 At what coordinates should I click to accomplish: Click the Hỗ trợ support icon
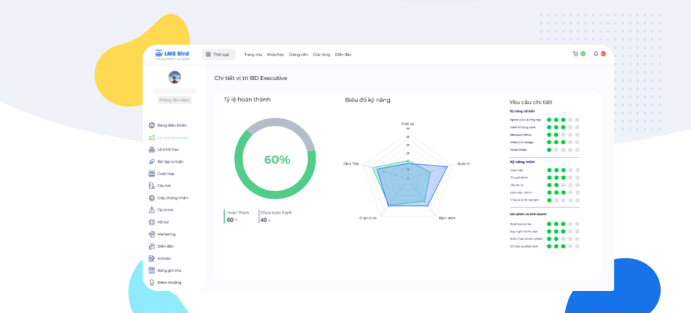click(151, 222)
